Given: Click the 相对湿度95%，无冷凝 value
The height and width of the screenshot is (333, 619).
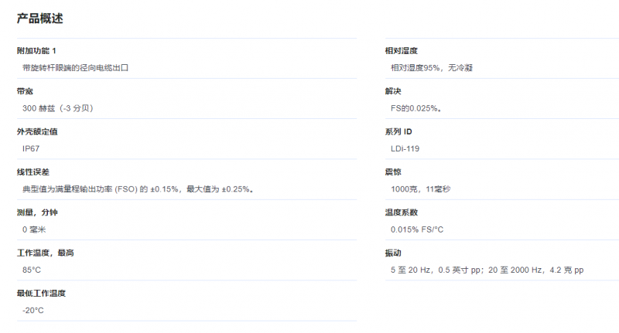Looking at the screenshot, I should pos(432,68).
